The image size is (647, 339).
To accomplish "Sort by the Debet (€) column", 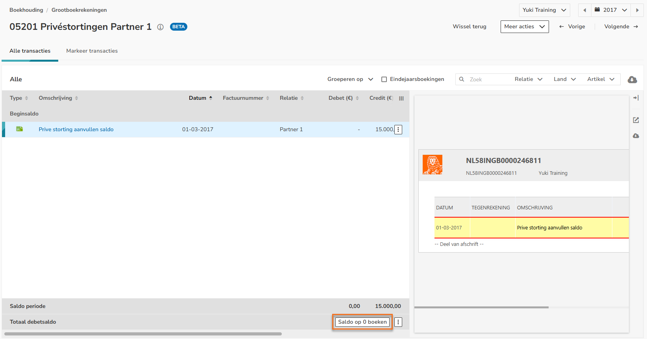I will (344, 98).
